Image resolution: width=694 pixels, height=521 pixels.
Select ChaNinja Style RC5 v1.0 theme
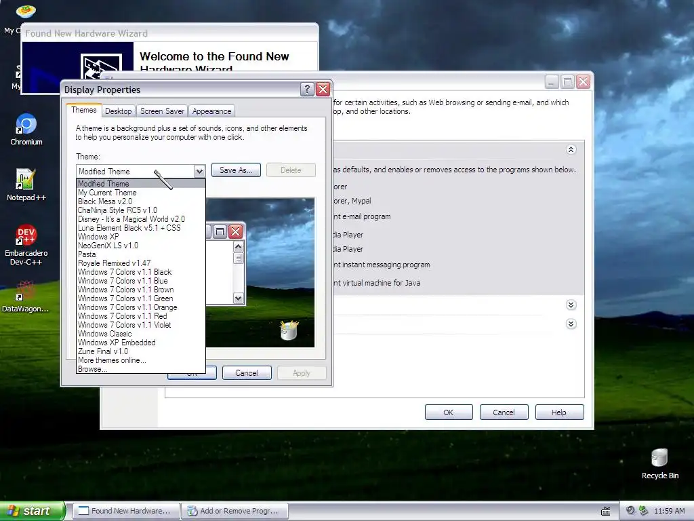pos(141,210)
